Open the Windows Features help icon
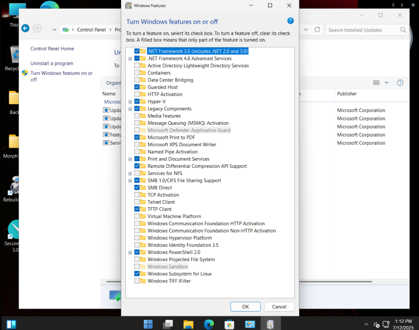 [290, 21]
